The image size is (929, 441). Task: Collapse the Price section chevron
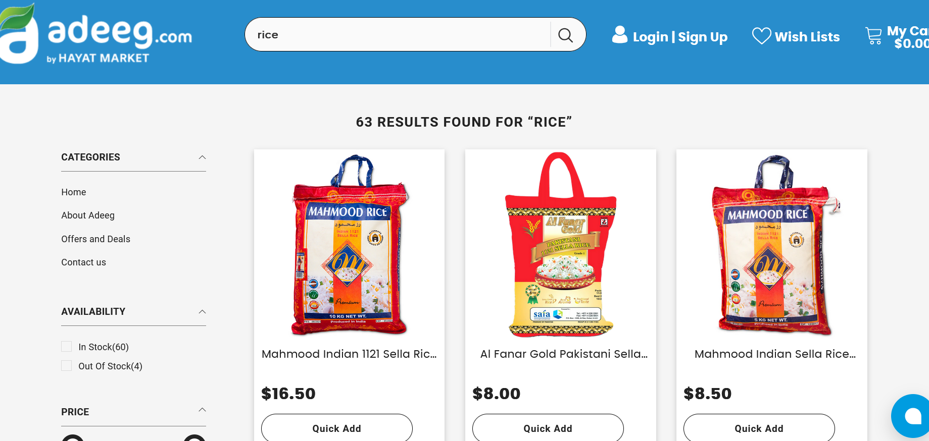tap(202, 410)
